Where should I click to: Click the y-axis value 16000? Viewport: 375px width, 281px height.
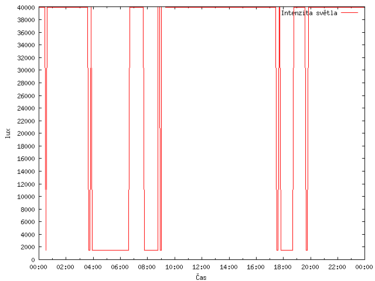click(26, 159)
